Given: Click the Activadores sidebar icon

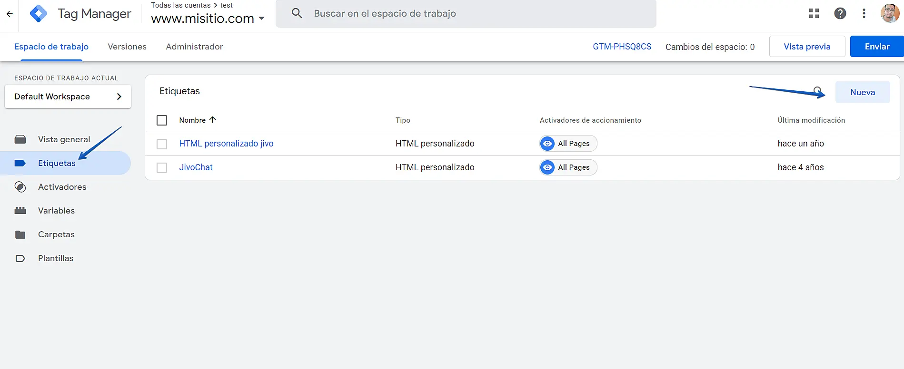Looking at the screenshot, I should tap(20, 187).
